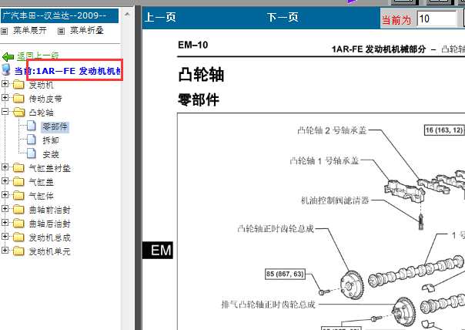Click the folder icon for 传动皮带
The width and height of the screenshot is (465, 330).
click(x=18, y=99)
